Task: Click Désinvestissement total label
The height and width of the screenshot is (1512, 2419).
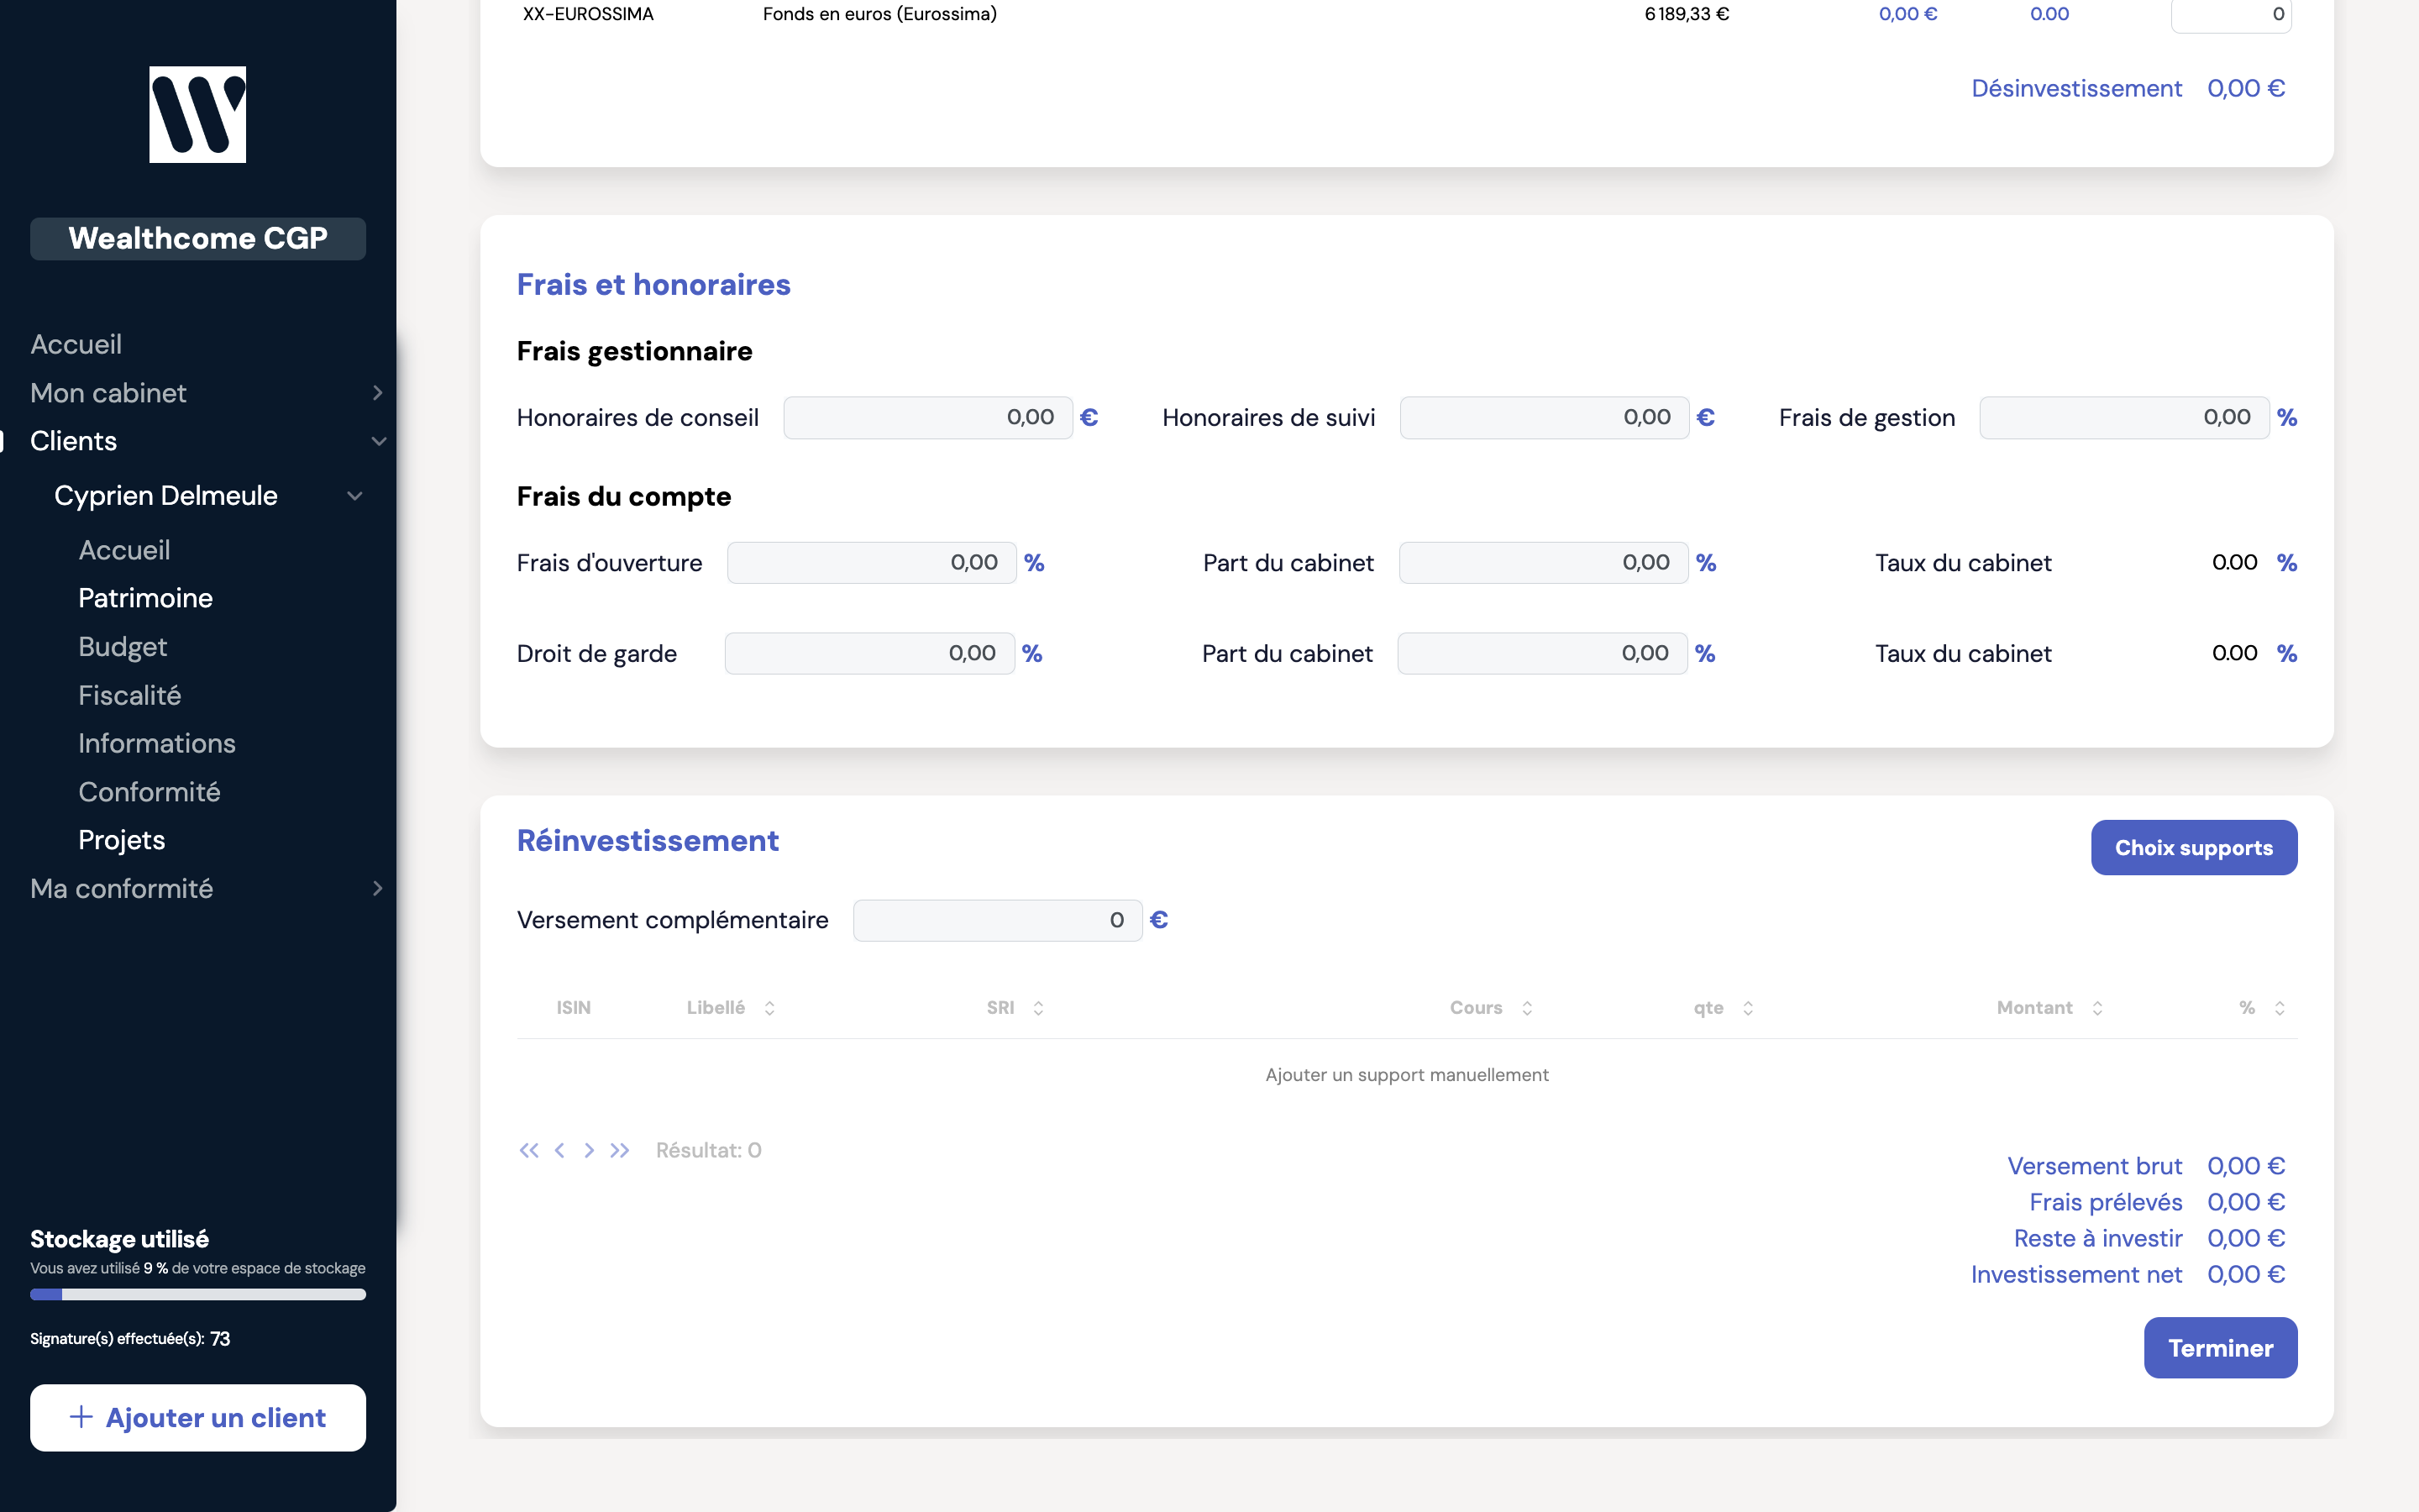Action: (2076, 89)
